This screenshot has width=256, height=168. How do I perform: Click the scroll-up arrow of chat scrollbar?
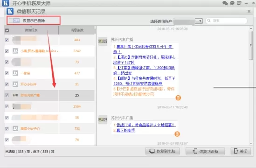pyautogui.click(x=251, y=28)
